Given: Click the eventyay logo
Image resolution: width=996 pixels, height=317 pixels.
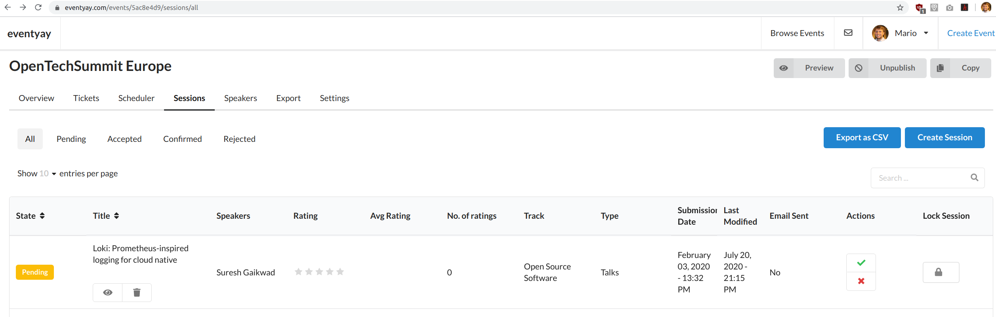Looking at the screenshot, I should [x=29, y=34].
